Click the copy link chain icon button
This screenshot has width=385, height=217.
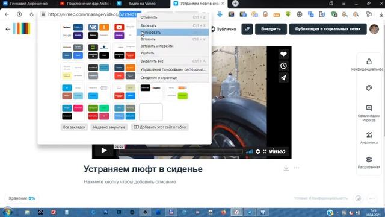(x=247, y=29)
